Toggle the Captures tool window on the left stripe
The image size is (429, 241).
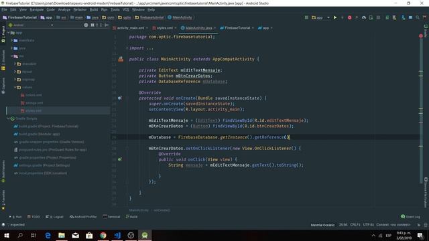point(3,86)
